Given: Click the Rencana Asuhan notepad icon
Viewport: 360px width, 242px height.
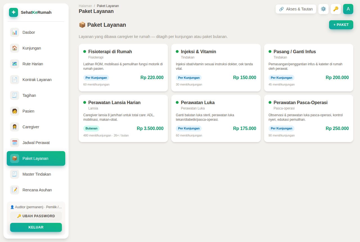Looking at the screenshot, I should click(x=15, y=190).
